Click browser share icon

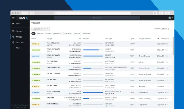161,13
